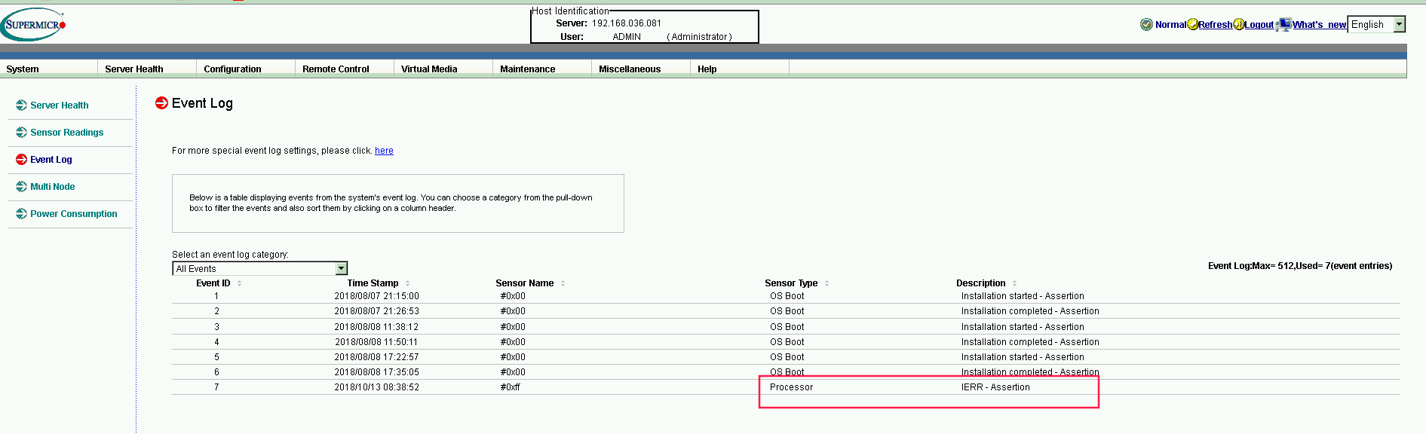The height and width of the screenshot is (434, 1426).
Task: Click the timestamp 2018/10/13 08:38:52
Action: 377,387
